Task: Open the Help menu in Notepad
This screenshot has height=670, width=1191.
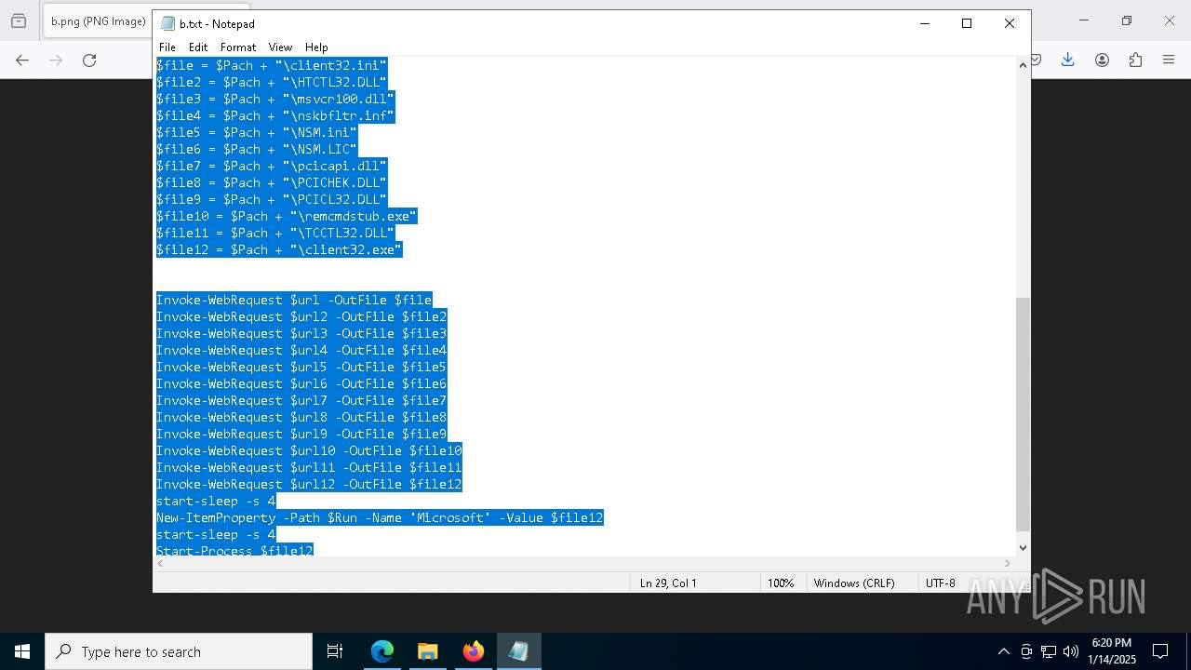Action: tap(316, 47)
